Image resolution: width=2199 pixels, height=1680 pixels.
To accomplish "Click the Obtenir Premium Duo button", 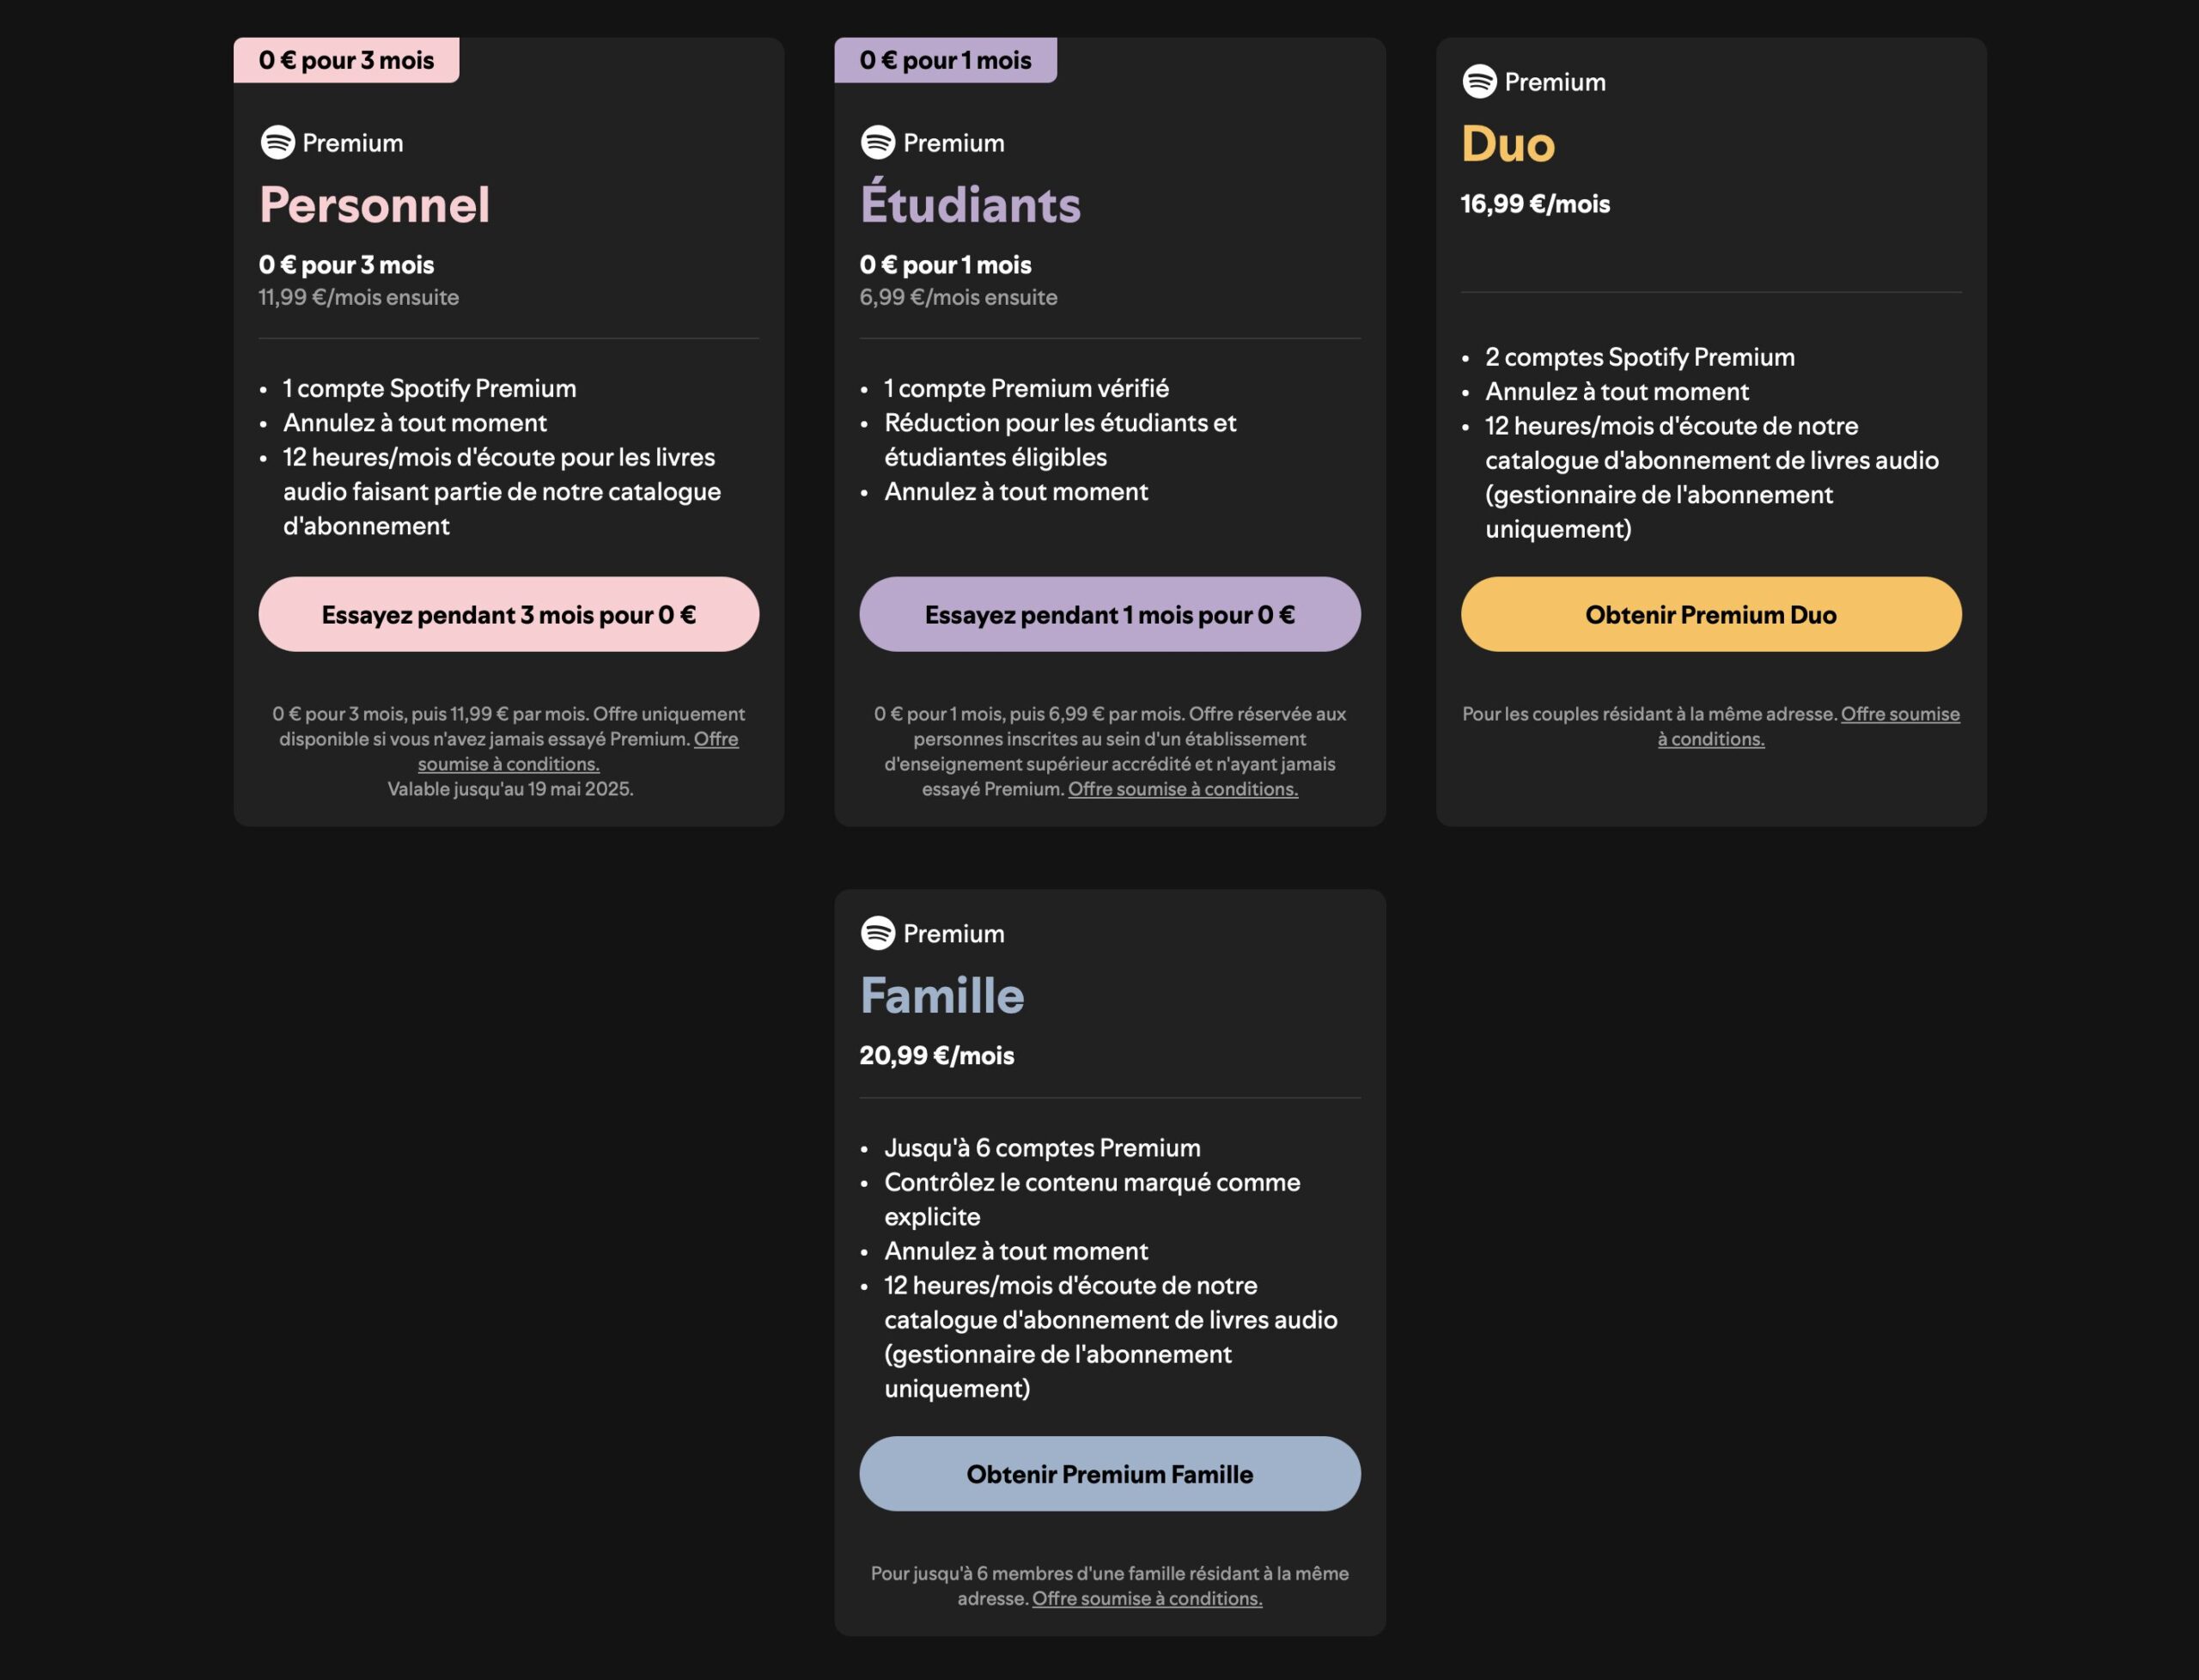I will pos(1711,614).
